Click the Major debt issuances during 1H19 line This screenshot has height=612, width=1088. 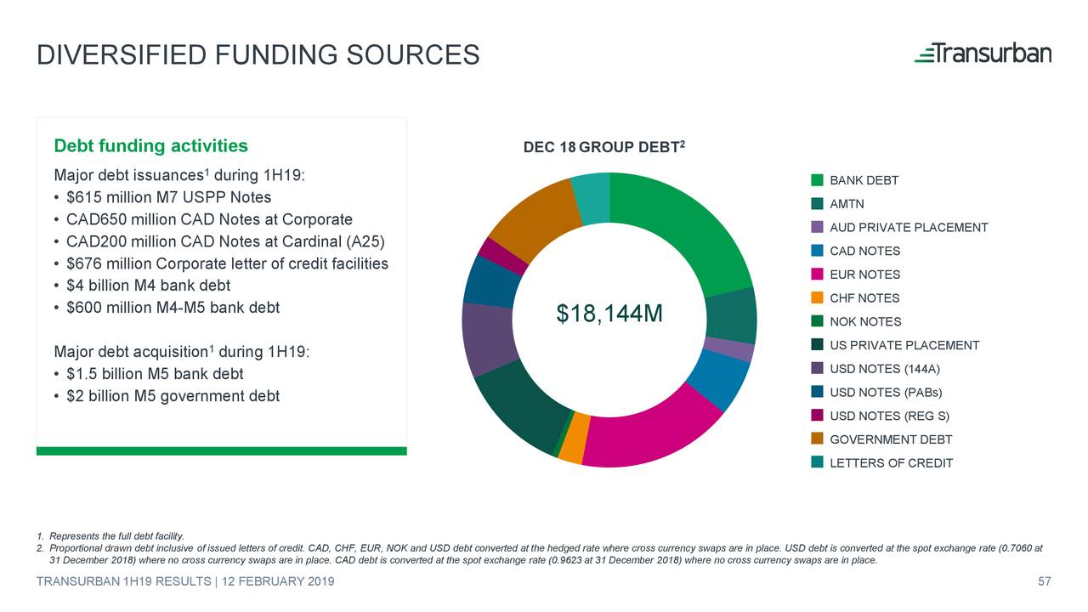click(x=179, y=175)
